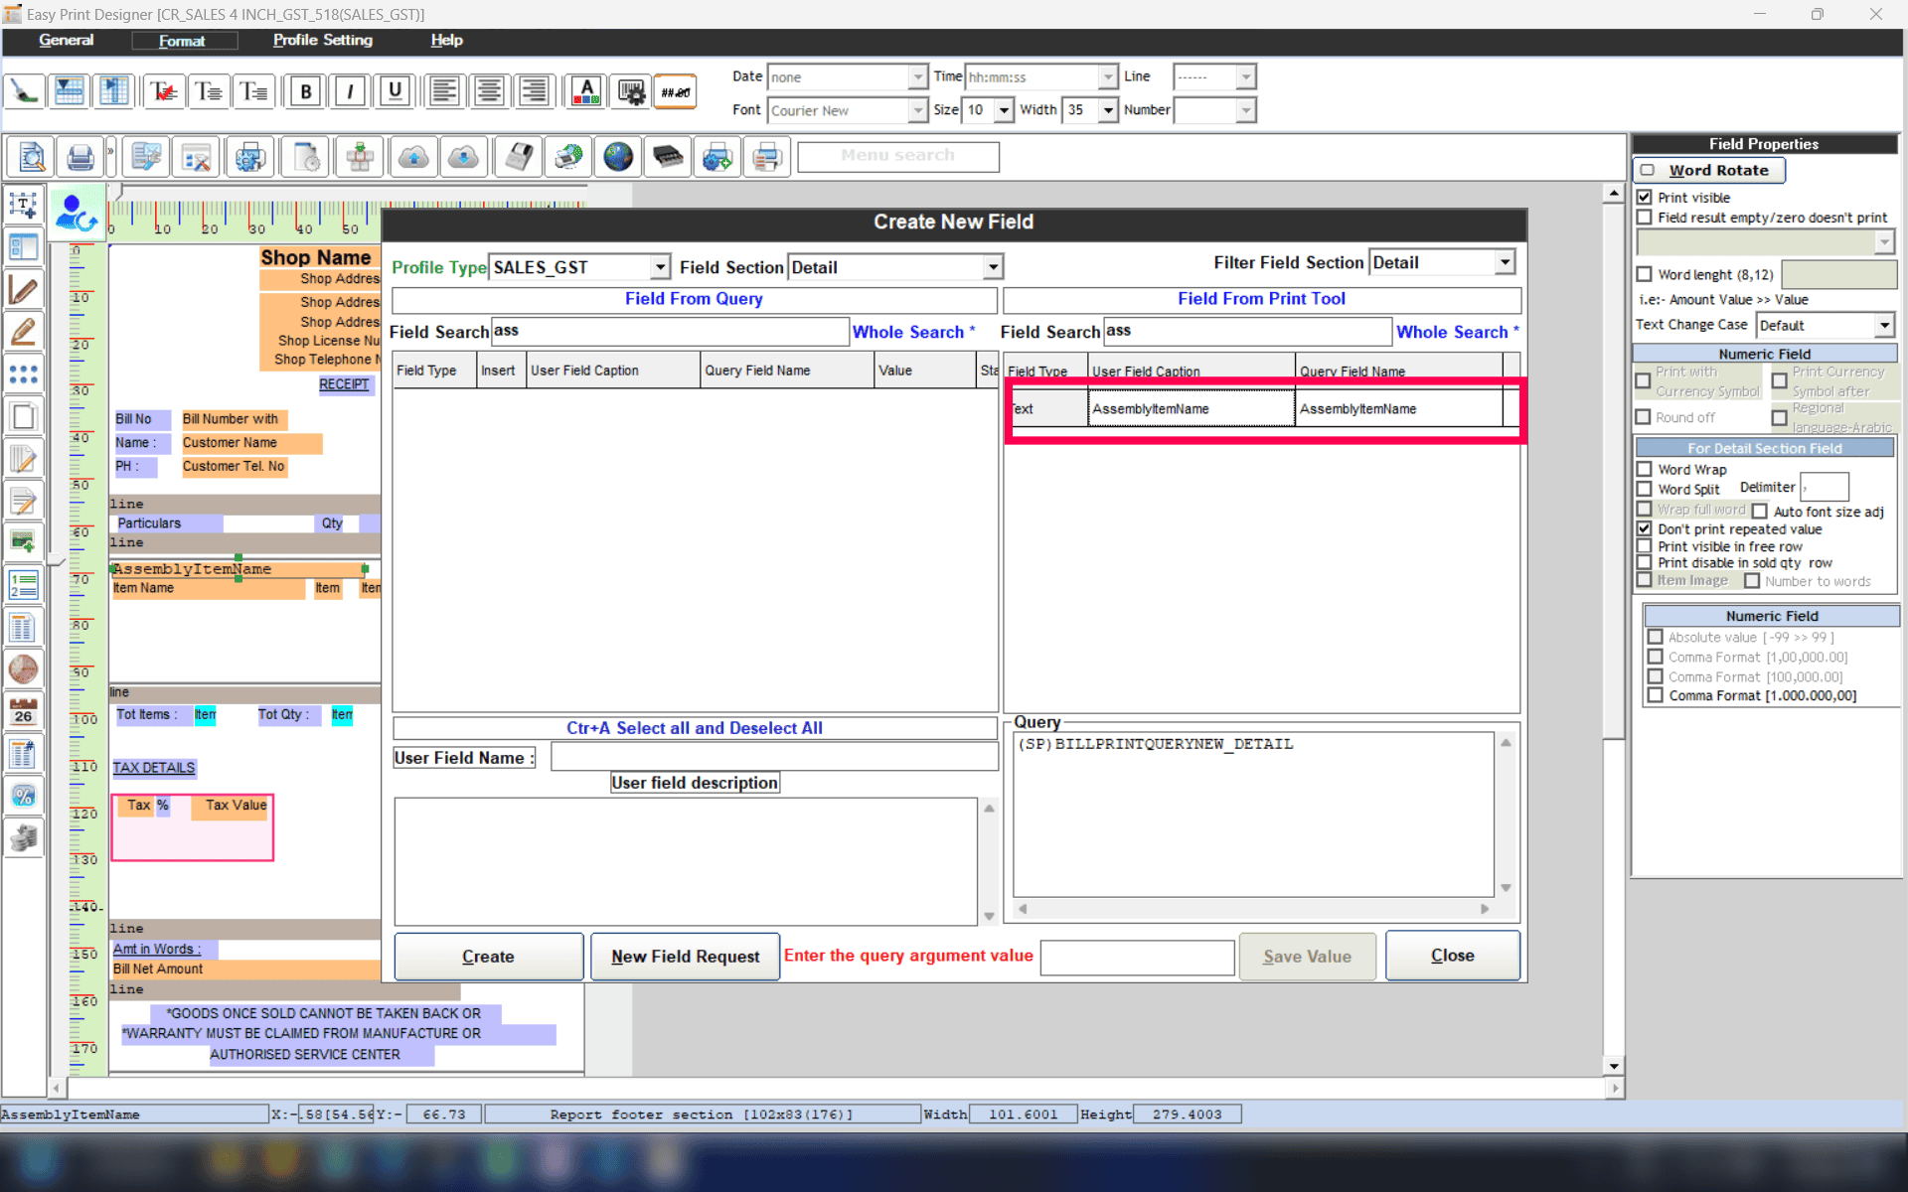This screenshot has height=1192, width=1908.
Task: Click the globe icon in toolbar
Action: click(618, 157)
